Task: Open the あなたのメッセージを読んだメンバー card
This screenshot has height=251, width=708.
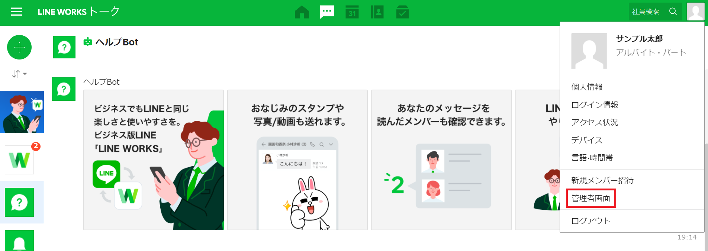Action: [441, 160]
